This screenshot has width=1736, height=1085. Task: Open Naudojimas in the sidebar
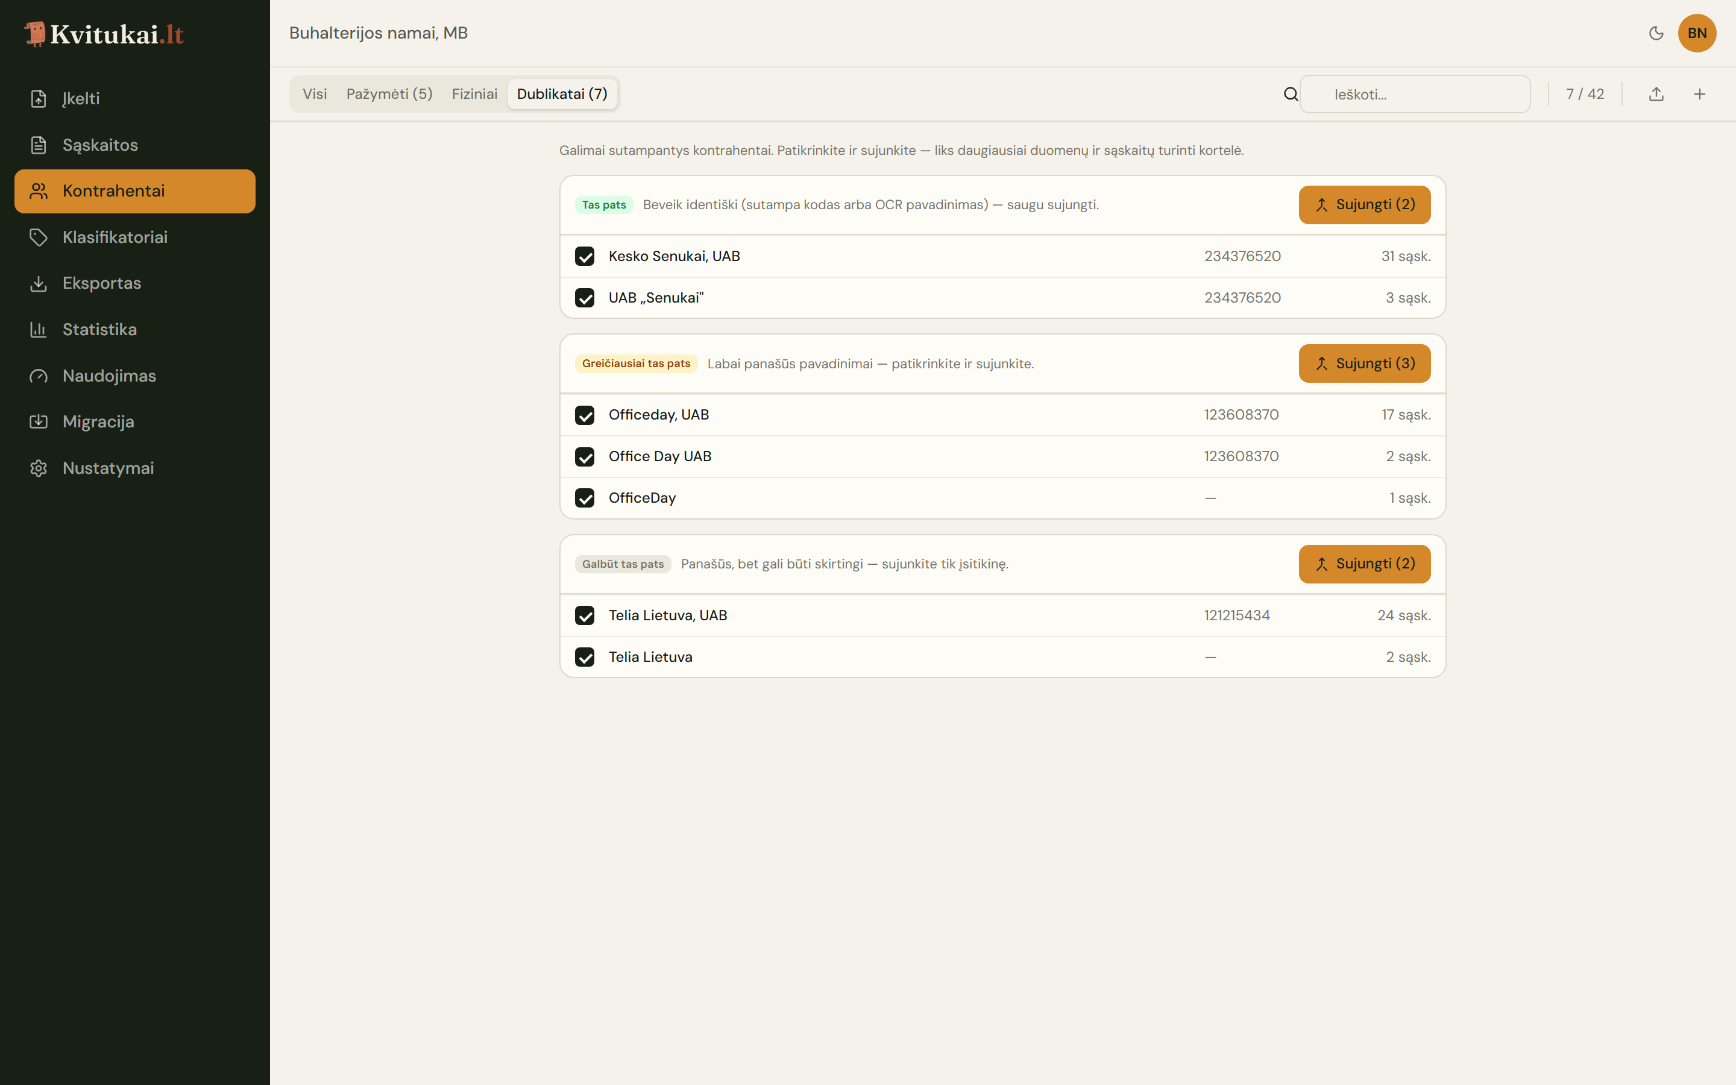(135, 376)
